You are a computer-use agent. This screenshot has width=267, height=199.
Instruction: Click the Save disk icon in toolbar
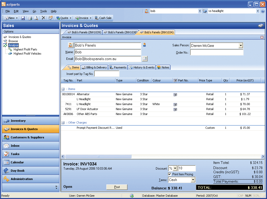click(23, 18)
